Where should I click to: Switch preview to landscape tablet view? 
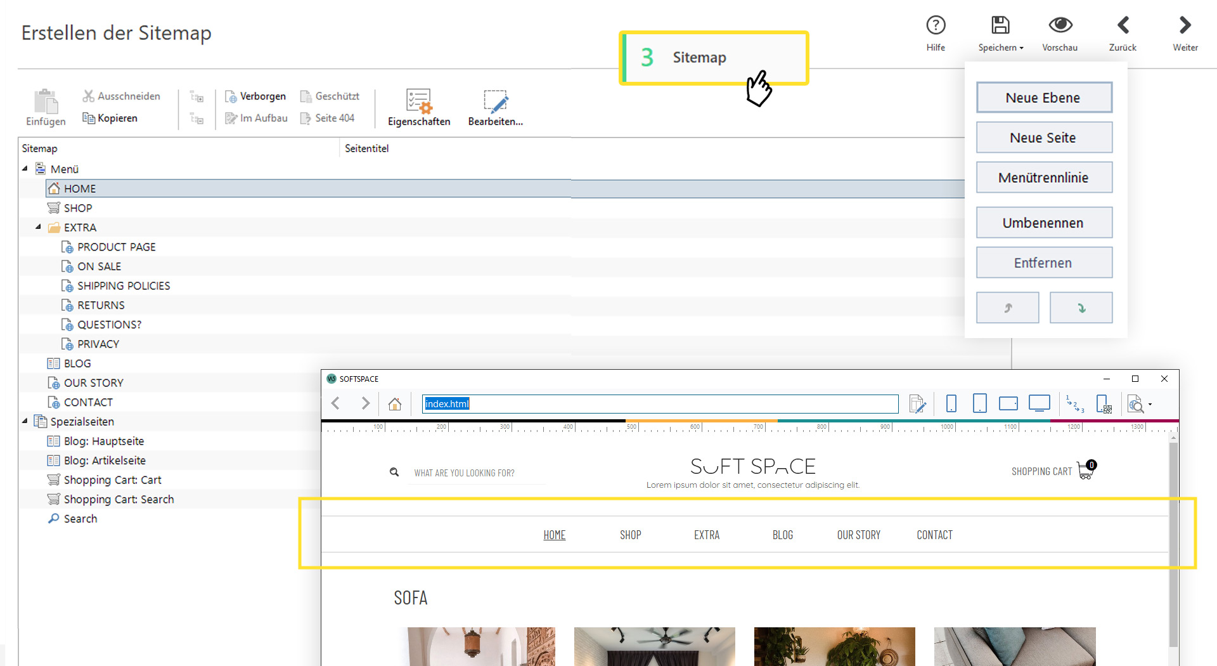(x=1008, y=403)
